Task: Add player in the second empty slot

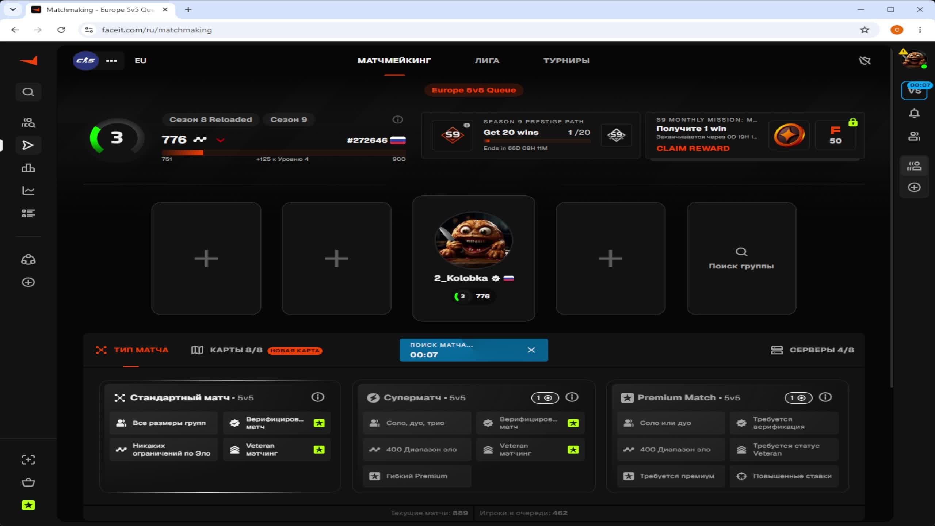Action: [336, 259]
